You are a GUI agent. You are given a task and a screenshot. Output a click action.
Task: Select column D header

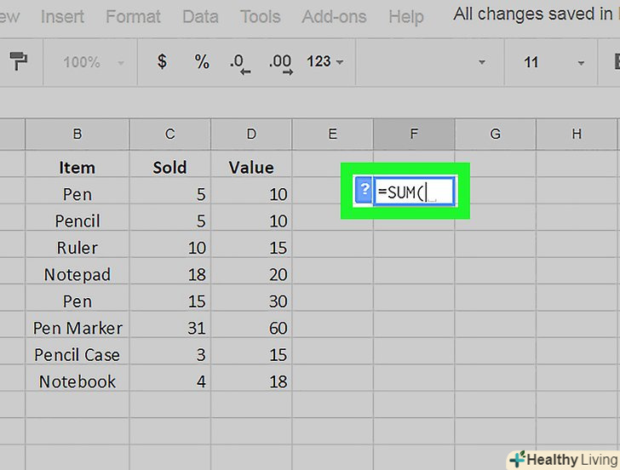click(x=251, y=134)
